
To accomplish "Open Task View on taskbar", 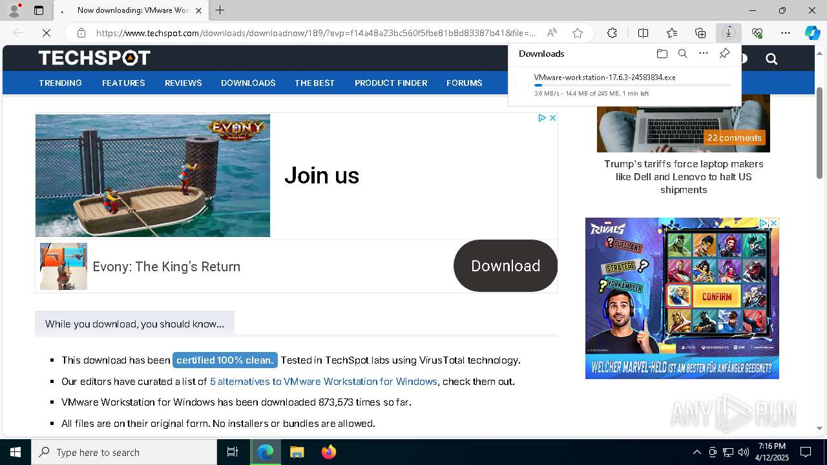I will tap(233, 452).
